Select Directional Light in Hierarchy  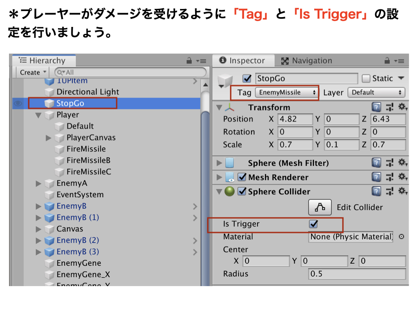(88, 92)
